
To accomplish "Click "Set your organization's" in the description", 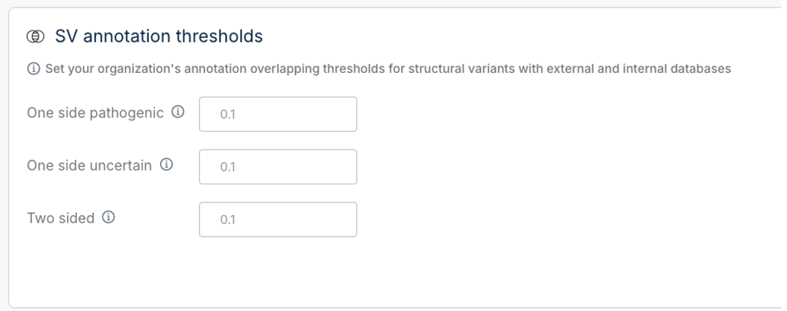I will [x=113, y=69].
